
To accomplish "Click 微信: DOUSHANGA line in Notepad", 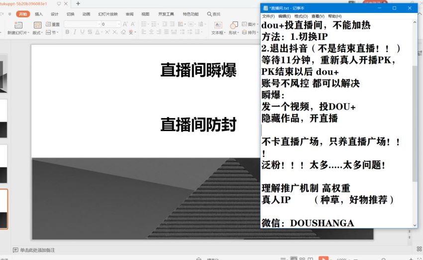I will pos(308,223).
